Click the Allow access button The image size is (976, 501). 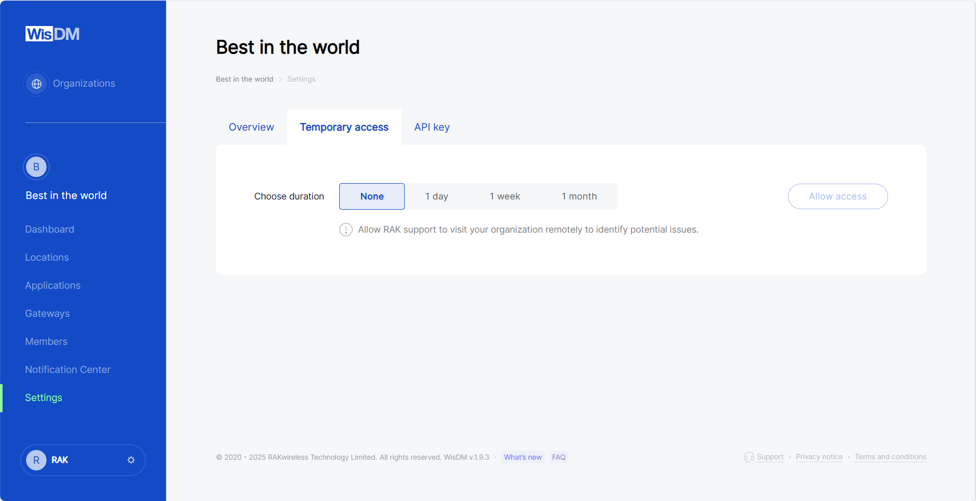[838, 196]
